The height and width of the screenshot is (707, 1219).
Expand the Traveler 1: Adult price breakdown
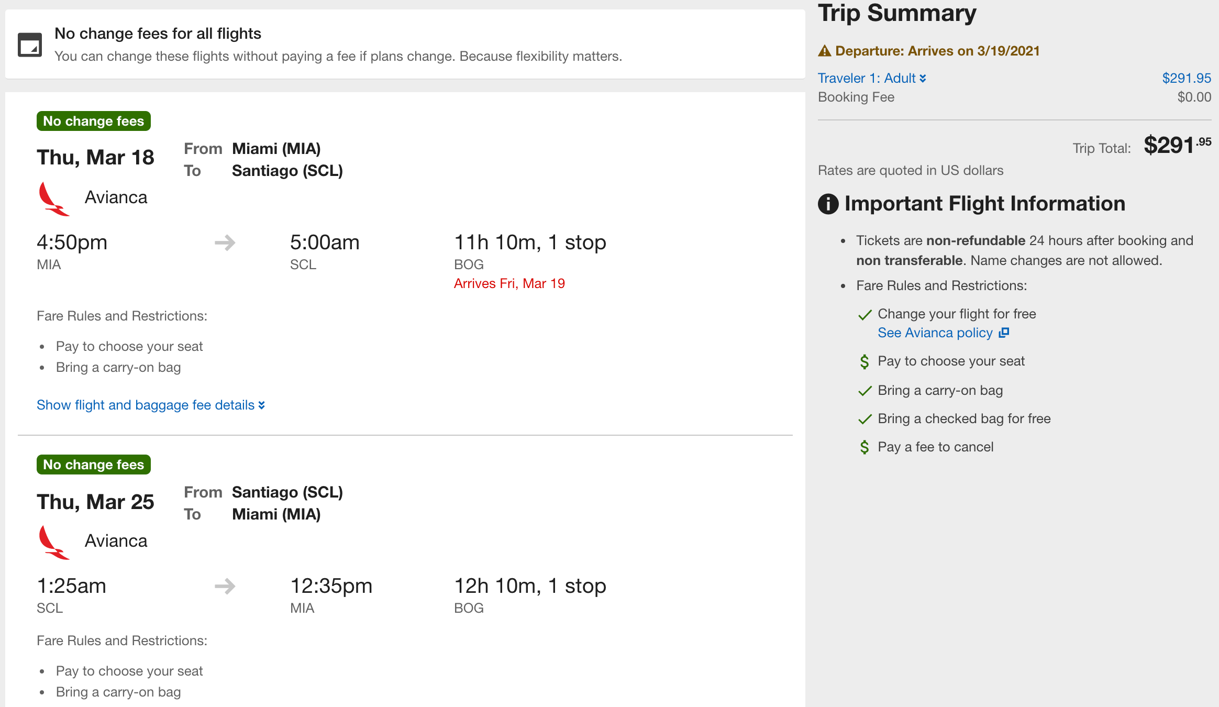[872, 78]
